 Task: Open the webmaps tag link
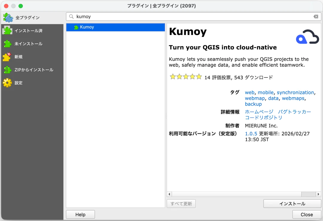click(x=293, y=98)
